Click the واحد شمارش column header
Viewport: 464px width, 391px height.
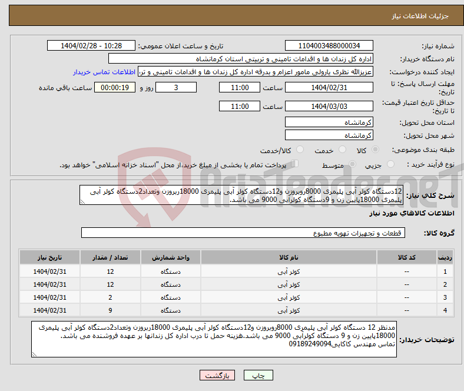coord(171,257)
